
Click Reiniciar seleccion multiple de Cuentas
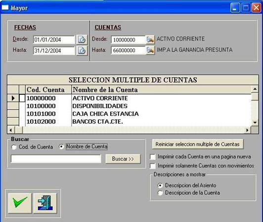(198, 144)
